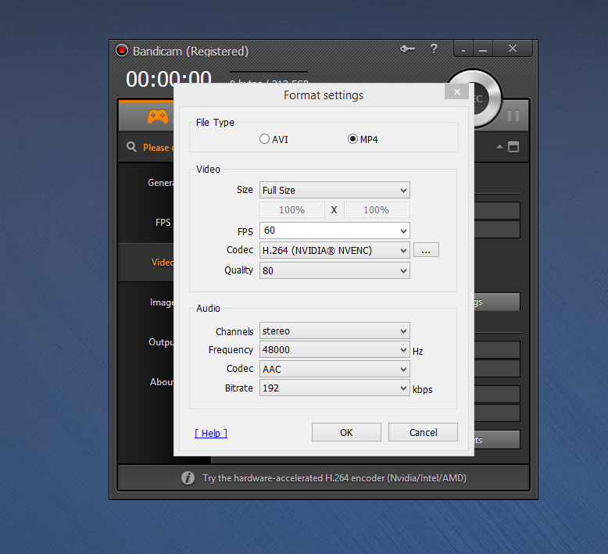
Task: Click the Cancel button
Action: click(x=423, y=432)
